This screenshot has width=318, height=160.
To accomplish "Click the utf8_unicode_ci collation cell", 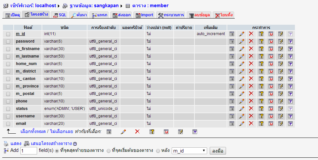I will click(103, 109).
